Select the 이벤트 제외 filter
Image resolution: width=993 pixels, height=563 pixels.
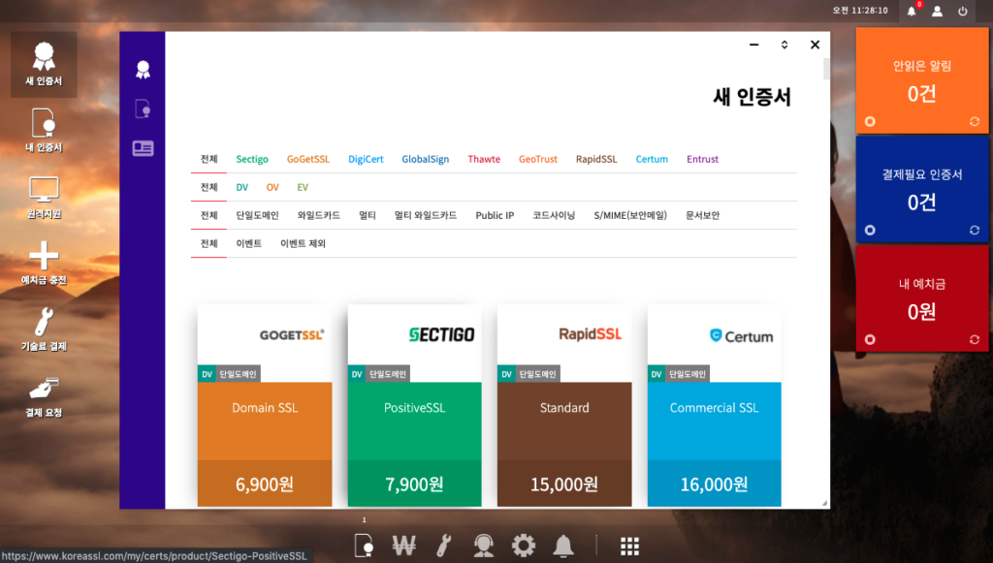[x=303, y=243]
